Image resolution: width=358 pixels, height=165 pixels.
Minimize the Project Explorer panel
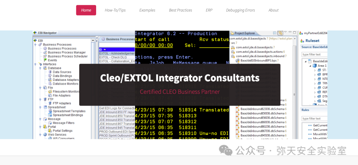point(290,32)
